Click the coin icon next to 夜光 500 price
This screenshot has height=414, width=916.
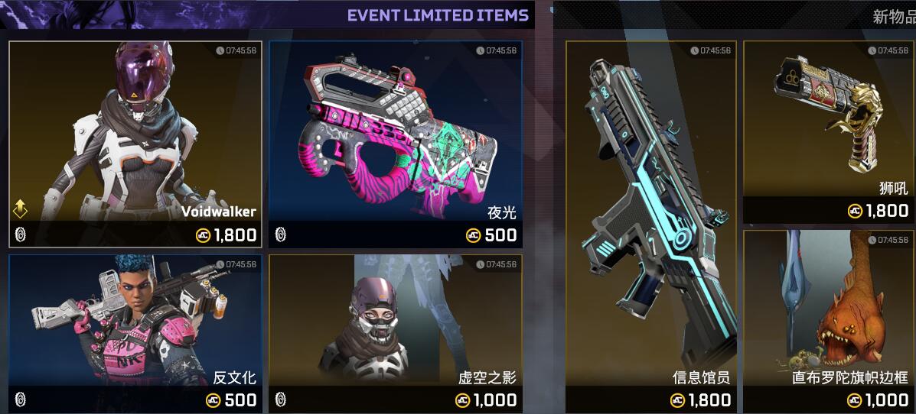point(473,235)
